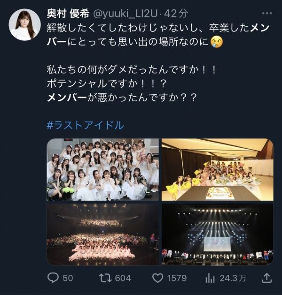Open stage spotlight beams photo thumbnail
The image size is (282, 295).
(217, 234)
